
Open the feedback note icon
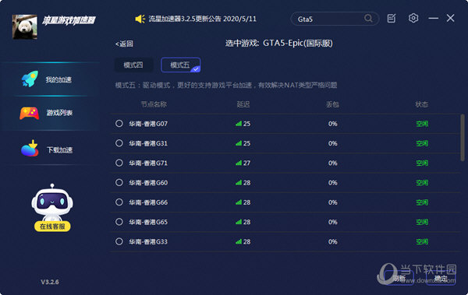pos(392,19)
